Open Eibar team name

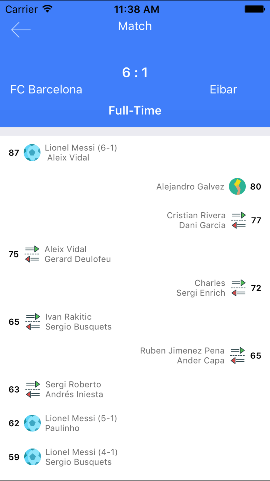(223, 90)
